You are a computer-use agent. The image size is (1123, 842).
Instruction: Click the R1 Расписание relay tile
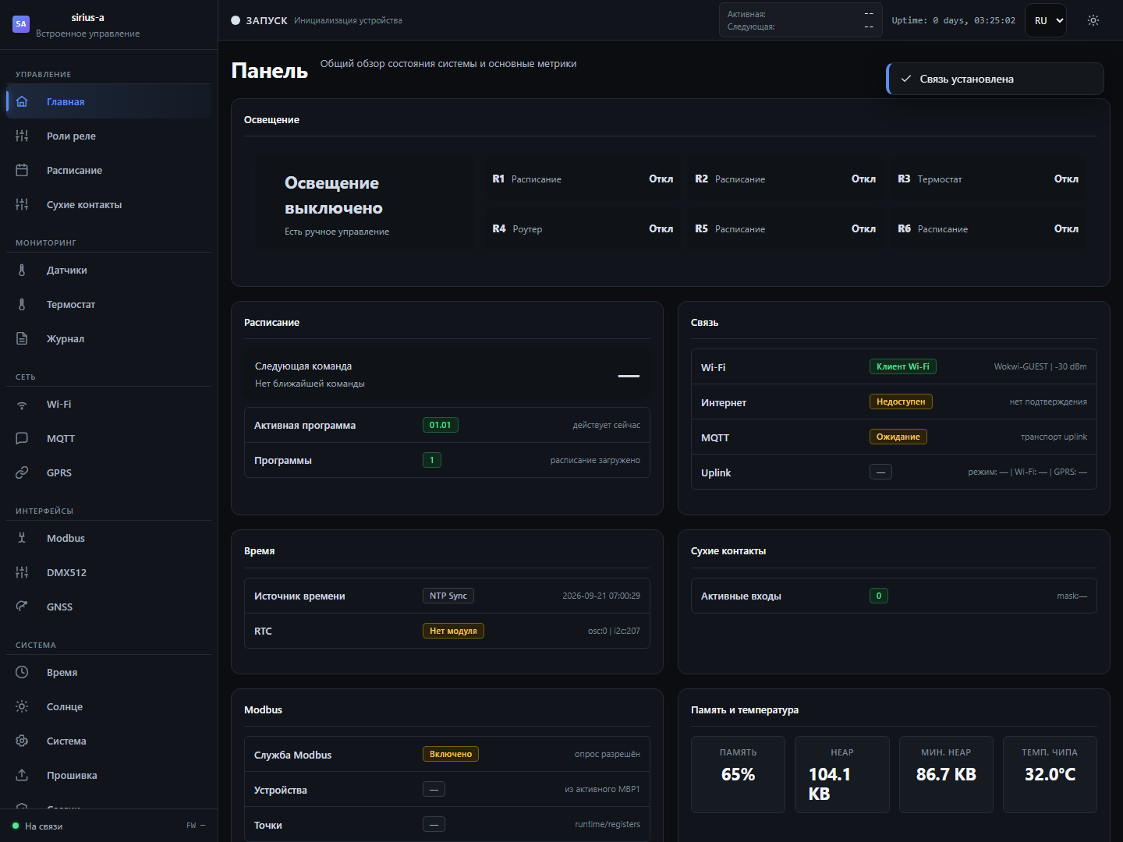(x=583, y=179)
